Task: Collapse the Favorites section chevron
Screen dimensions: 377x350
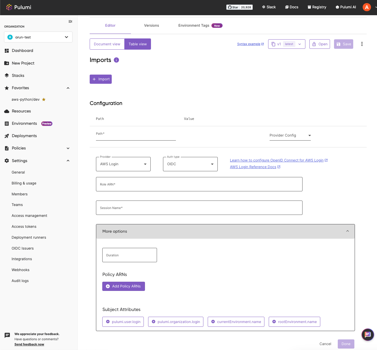Action: tap(68, 88)
